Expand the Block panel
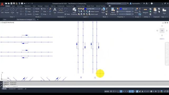169x95 pixels. tap(105, 17)
